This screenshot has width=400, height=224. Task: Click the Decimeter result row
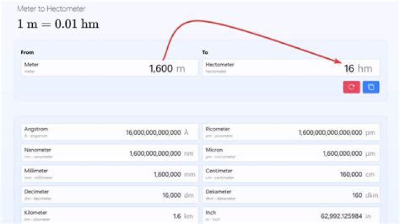(109, 195)
